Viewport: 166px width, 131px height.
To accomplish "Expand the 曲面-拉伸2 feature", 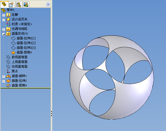I will pyautogui.click(x=3, y=81).
